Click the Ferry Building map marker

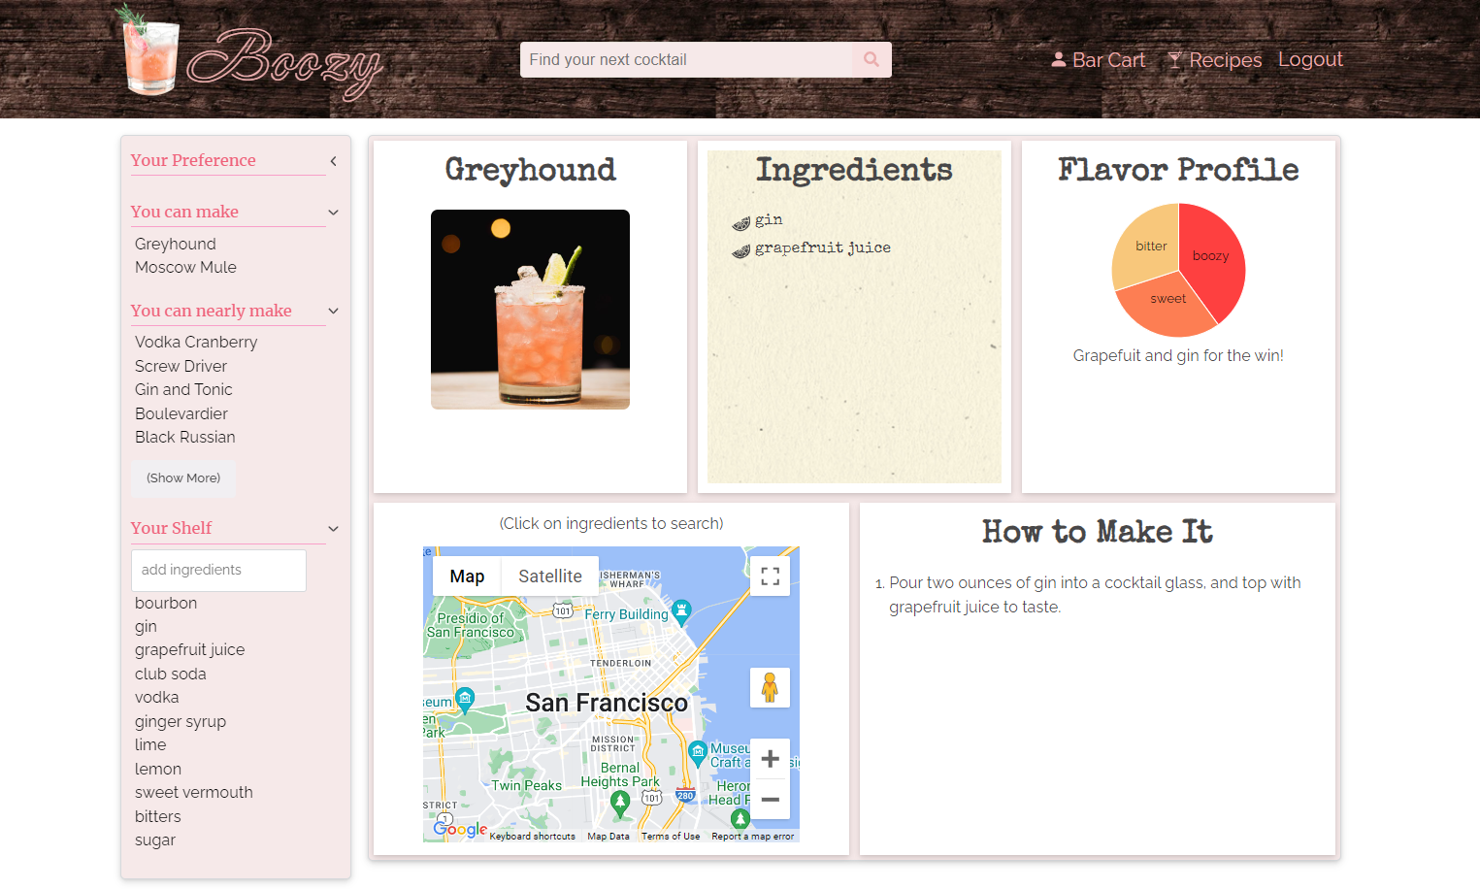681,611
